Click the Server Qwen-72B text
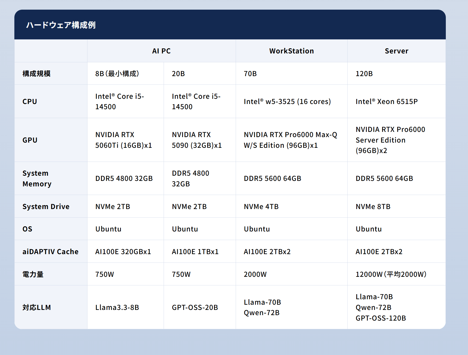The height and width of the screenshot is (355, 468). click(x=374, y=307)
